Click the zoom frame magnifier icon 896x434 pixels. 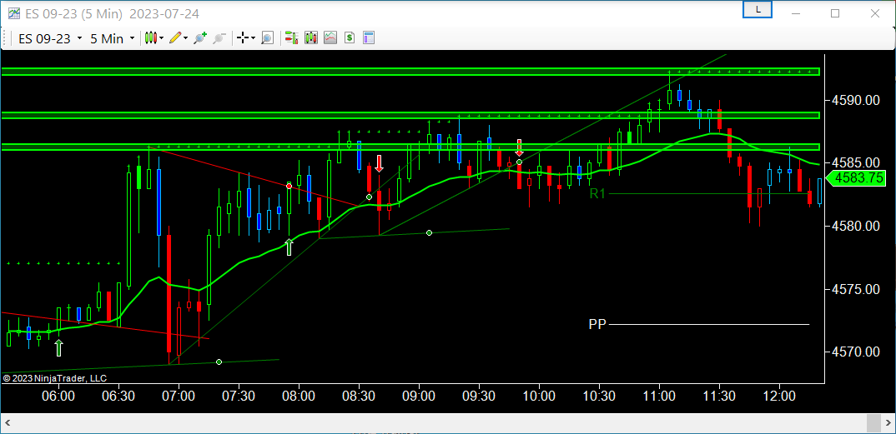coord(267,38)
